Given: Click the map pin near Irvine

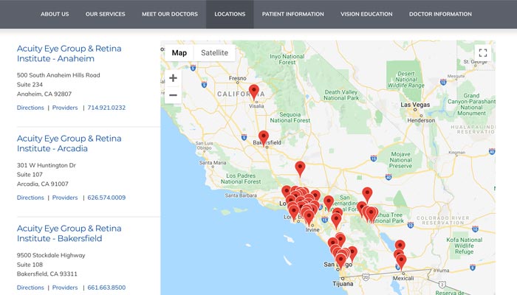Looking at the screenshot, I should [x=309, y=218].
